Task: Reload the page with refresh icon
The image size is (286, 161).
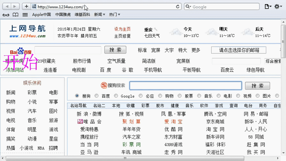Action: pyautogui.click(x=178, y=7)
